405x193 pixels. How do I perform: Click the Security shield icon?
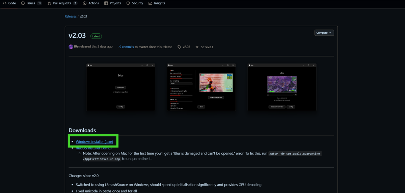[x=128, y=3]
